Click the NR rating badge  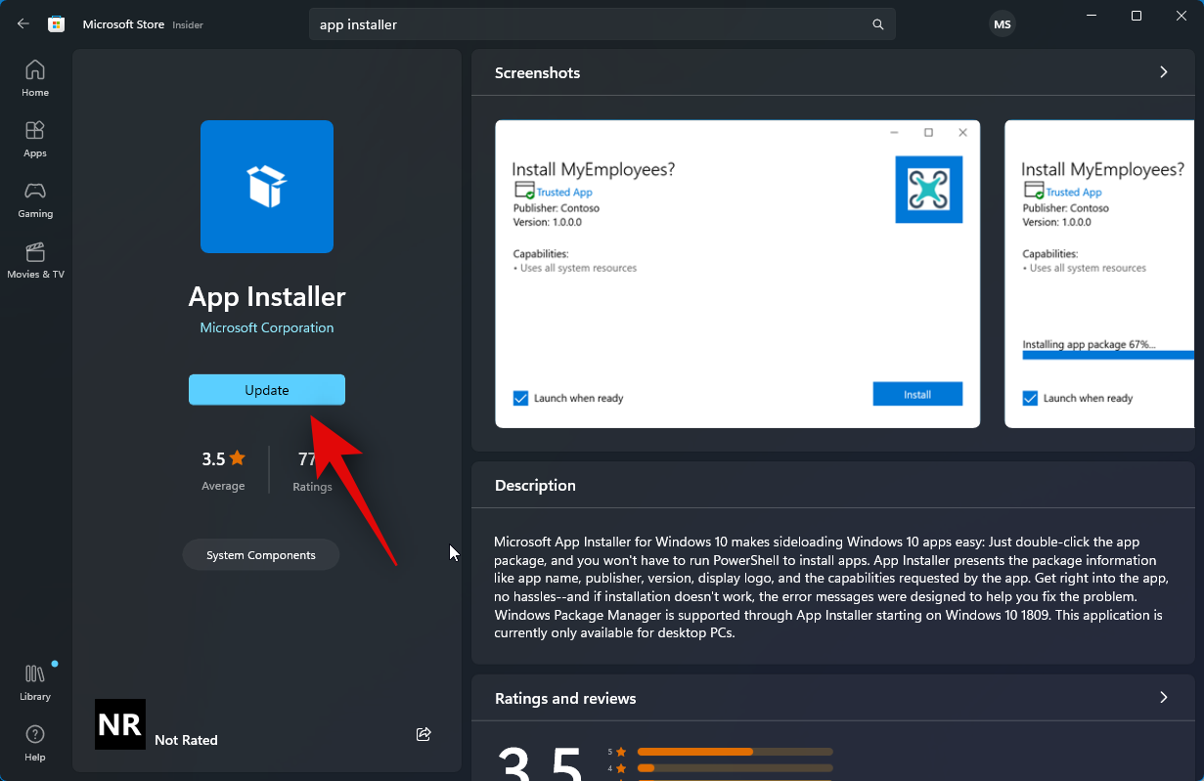pos(120,724)
